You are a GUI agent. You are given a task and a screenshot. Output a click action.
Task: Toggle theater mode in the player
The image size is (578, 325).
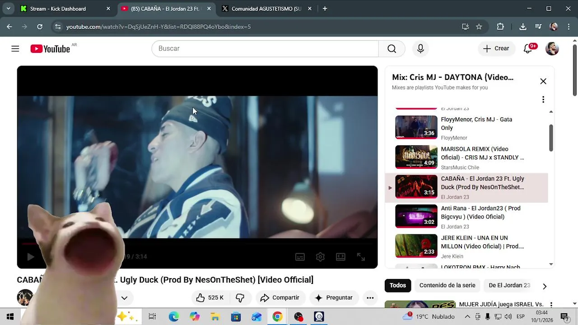coord(341,257)
